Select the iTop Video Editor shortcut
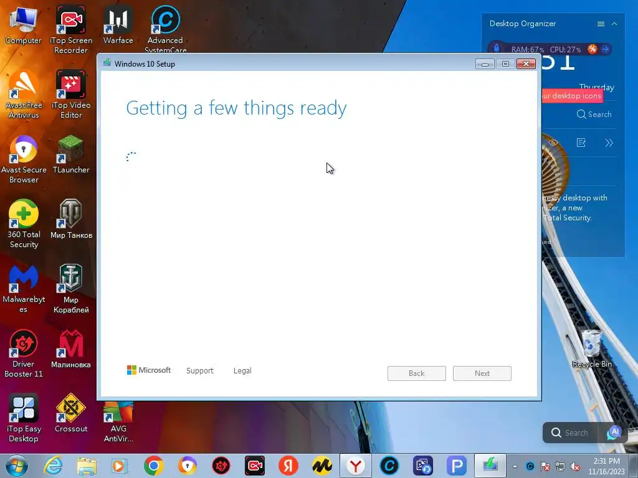The height and width of the screenshot is (478, 638). [71, 95]
